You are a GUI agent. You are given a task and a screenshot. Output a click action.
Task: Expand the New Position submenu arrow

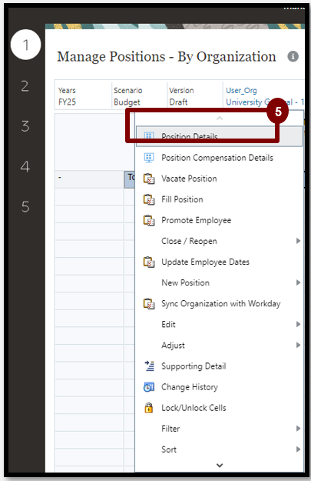(x=298, y=282)
